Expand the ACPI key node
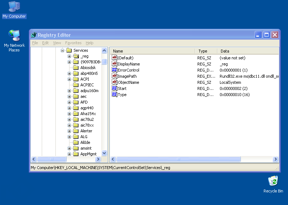288x205 pixels. (69, 79)
